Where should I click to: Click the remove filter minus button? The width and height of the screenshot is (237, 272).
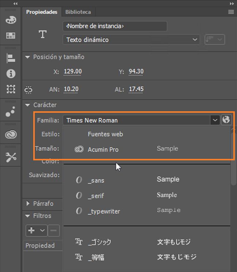tap(53, 231)
